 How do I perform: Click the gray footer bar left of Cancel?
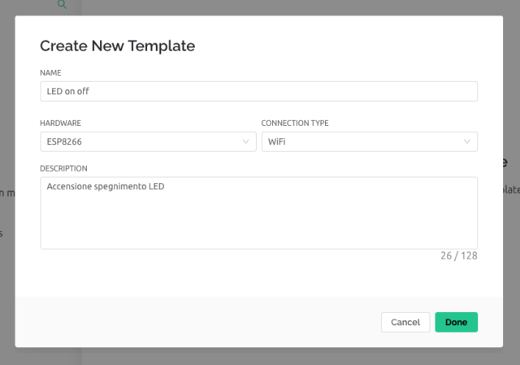tap(195, 322)
